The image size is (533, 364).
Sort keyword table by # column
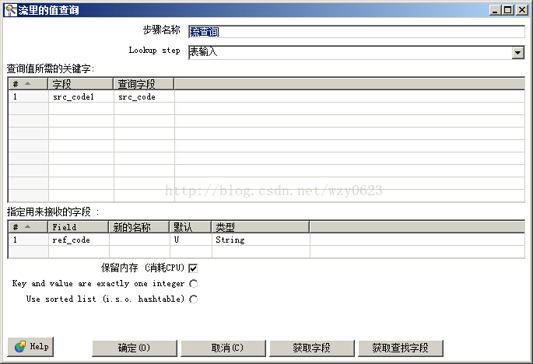pyautogui.click(x=28, y=83)
